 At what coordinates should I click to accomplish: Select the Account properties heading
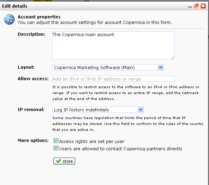tap(39, 17)
